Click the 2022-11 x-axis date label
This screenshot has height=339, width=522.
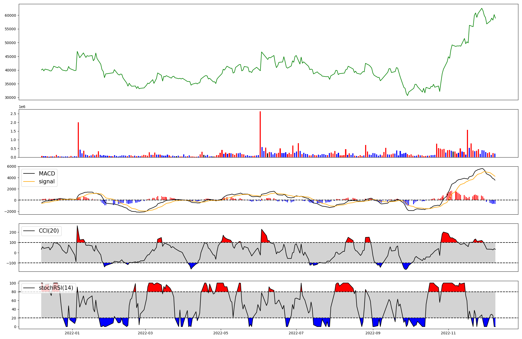click(448, 333)
